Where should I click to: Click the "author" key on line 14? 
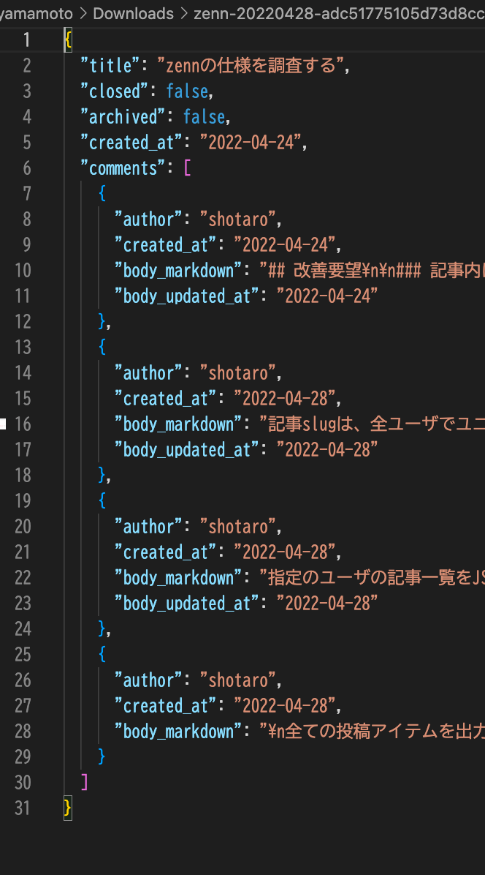(x=149, y=373)
